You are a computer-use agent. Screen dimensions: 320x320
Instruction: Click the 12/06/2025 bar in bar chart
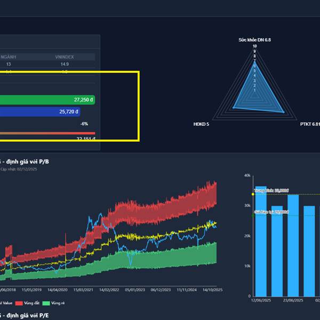click(x=261, y=242)
